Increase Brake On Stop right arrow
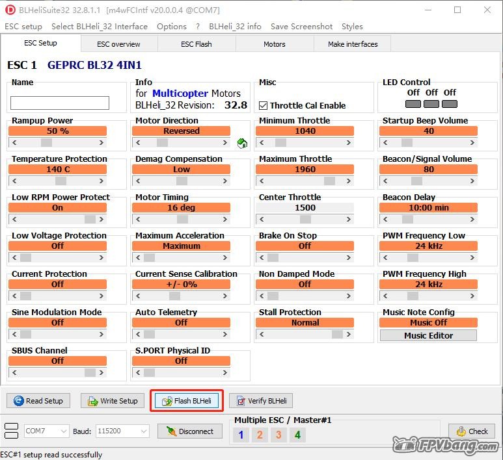This screenshot has width=503, height=460. [x=349, y=257]
